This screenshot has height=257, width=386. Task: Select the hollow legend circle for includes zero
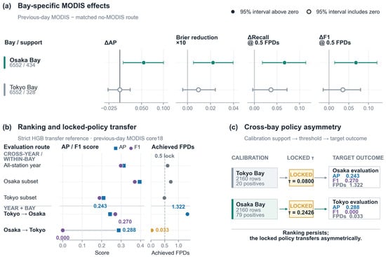[309, 12]
